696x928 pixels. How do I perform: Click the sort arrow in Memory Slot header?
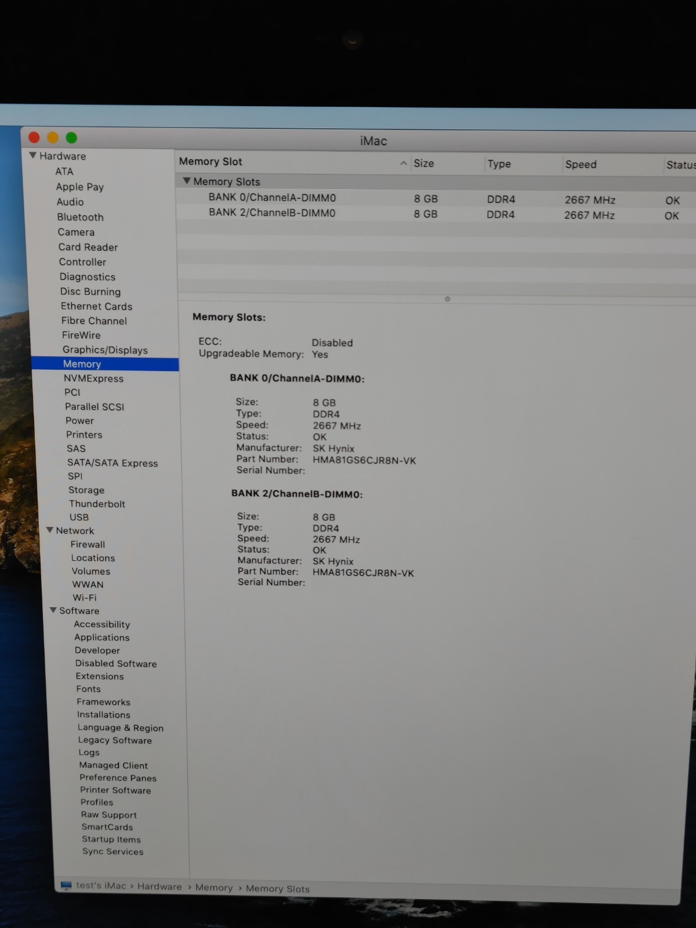(x=403, y=164)
